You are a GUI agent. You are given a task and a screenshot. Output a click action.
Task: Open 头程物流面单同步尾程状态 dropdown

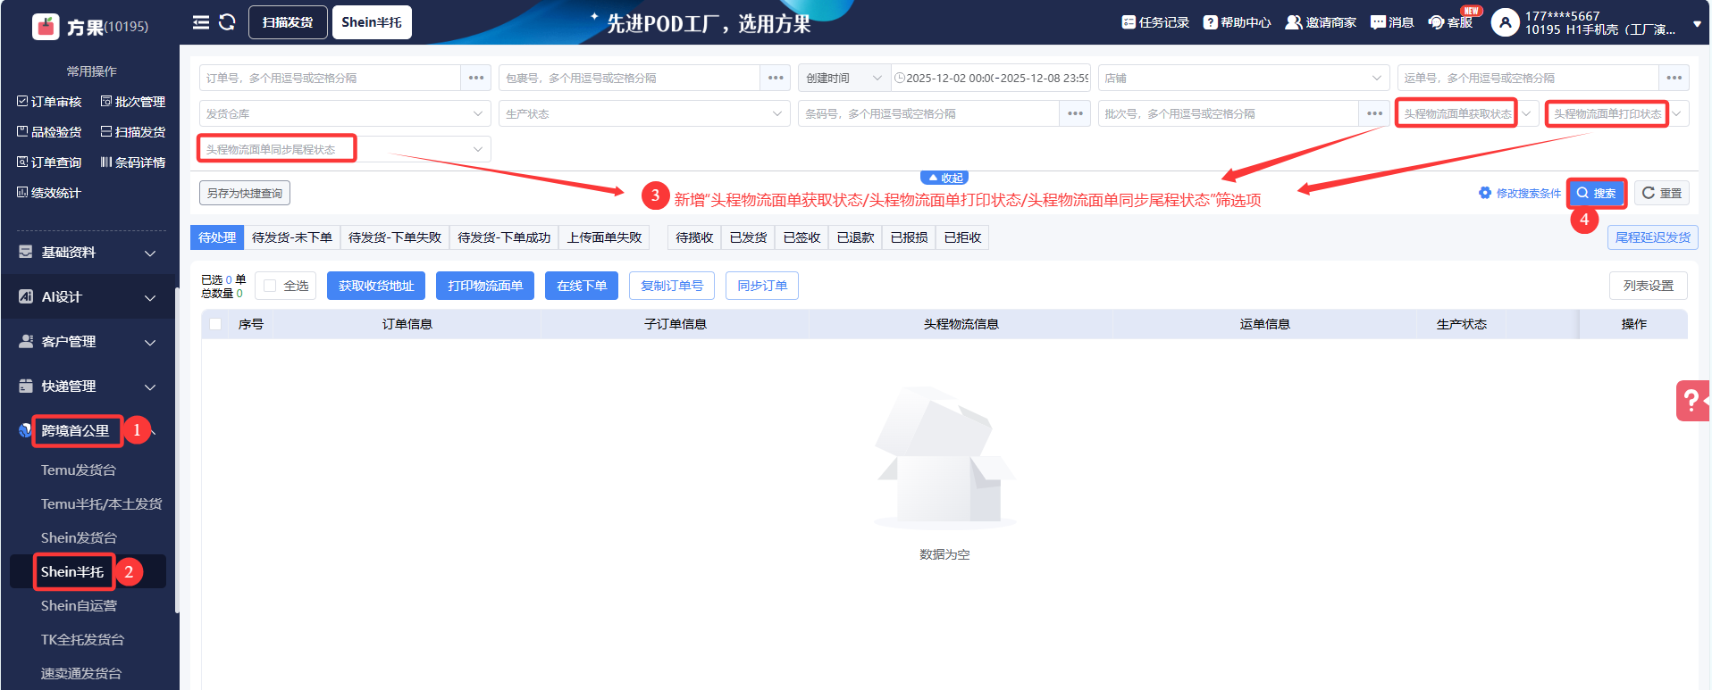pyautogui.click(x=345, y=149)
